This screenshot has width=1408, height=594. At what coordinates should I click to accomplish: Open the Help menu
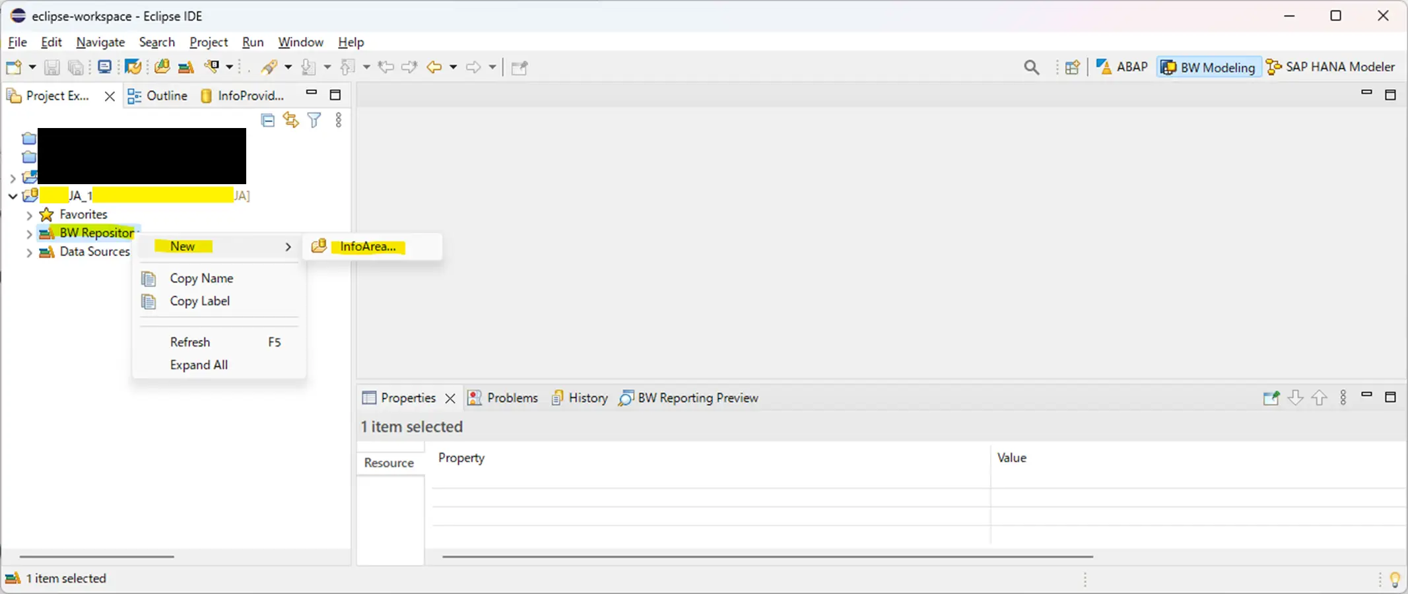(x=351, y=42)
